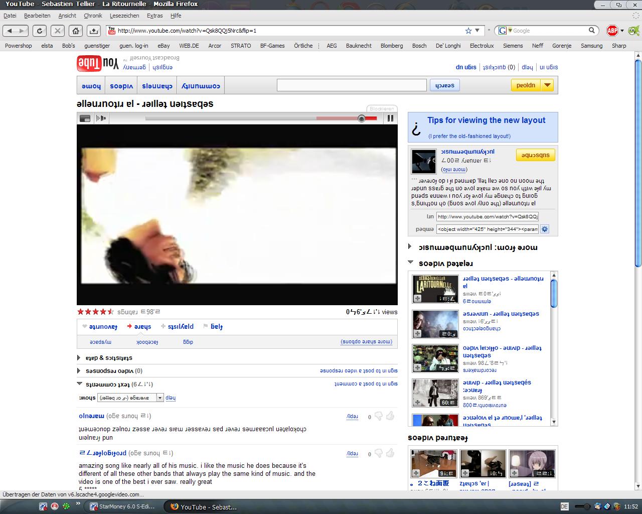Expand the 'video responses' section
Viewport: 642px width, 514px height.
79,371
